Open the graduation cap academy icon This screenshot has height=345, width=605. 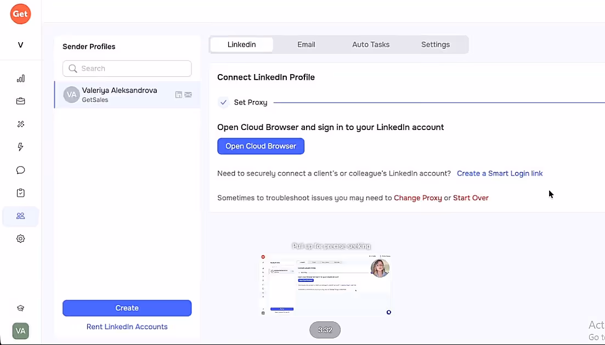[x=20, y=308]
